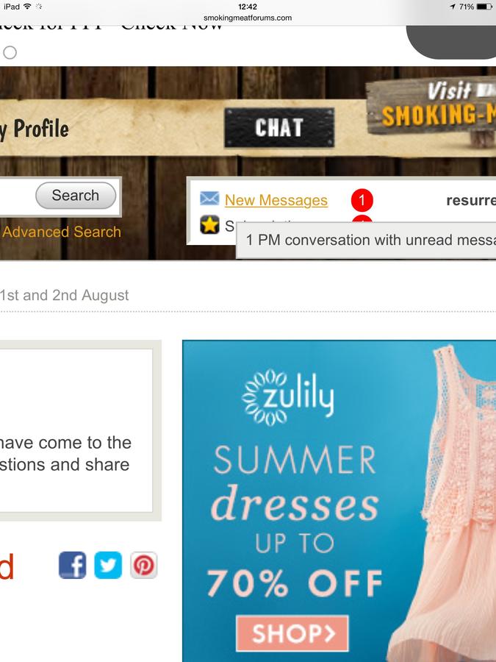Screen dimensions: 496x662
Task: Tap the SHOP button in zulily ad
Action: tap(292, 633)
